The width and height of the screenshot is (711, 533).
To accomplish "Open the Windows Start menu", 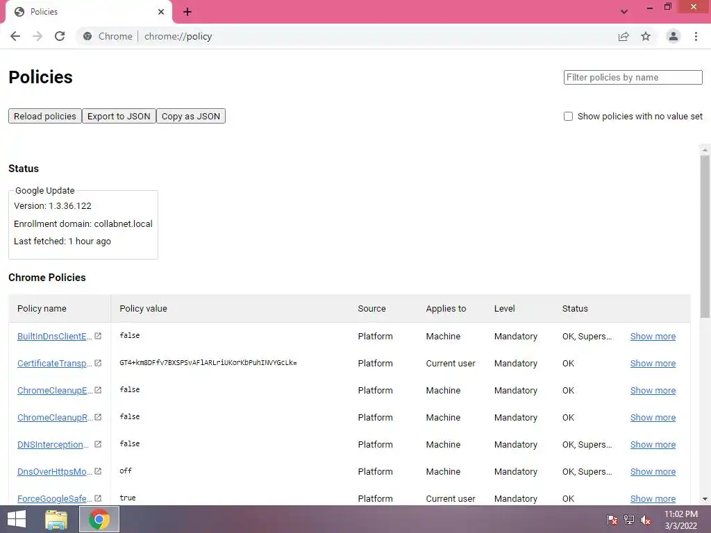I will coord(17,519).
